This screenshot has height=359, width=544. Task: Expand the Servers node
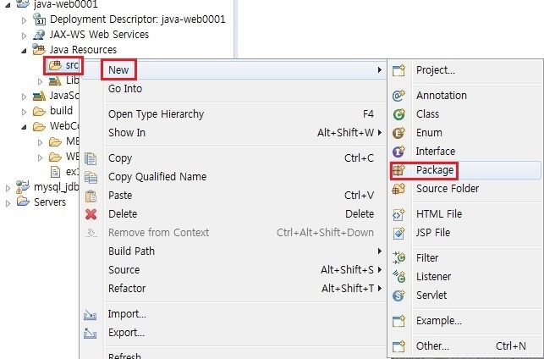(x=8, y=203)
